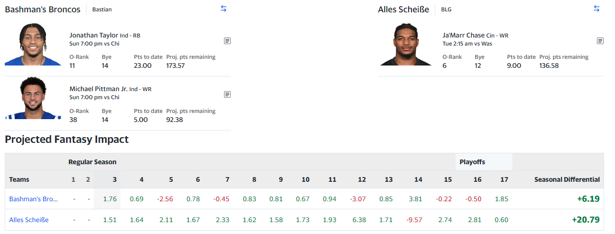Click the Seasonal Differential column header
This screenshot has width=615, height=234.
[566, 179]
